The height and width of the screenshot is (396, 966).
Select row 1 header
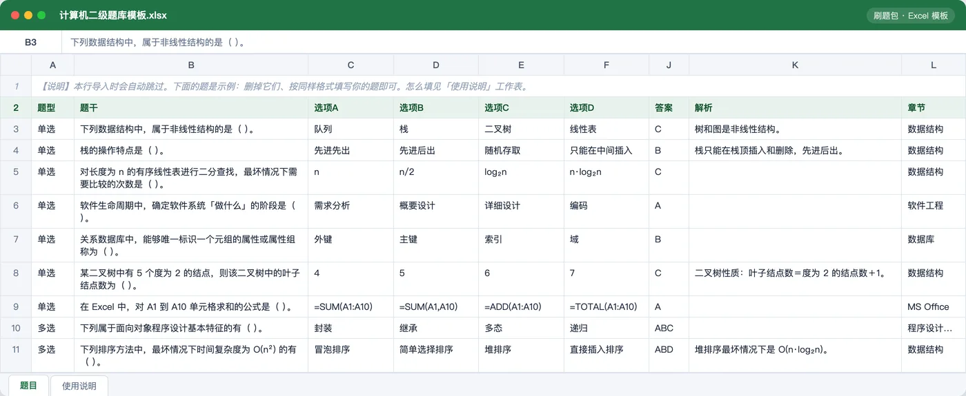pos(16,87)
